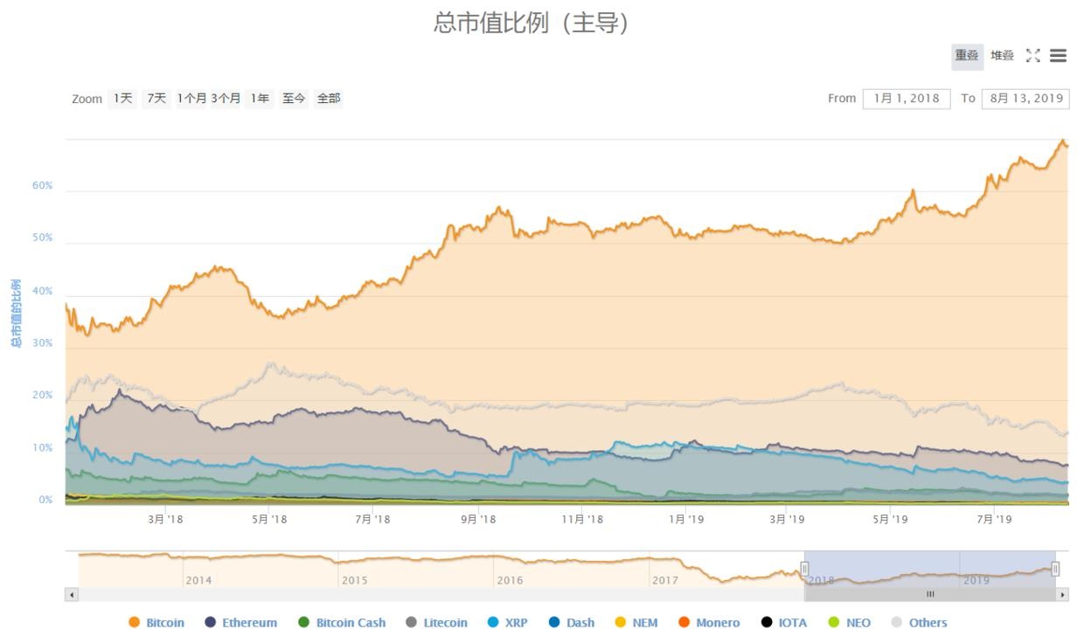The image size is (1084, 636).
Task: Click the fullscreen expand icon
Action: pyautogui.click(x=1032, y=56)
